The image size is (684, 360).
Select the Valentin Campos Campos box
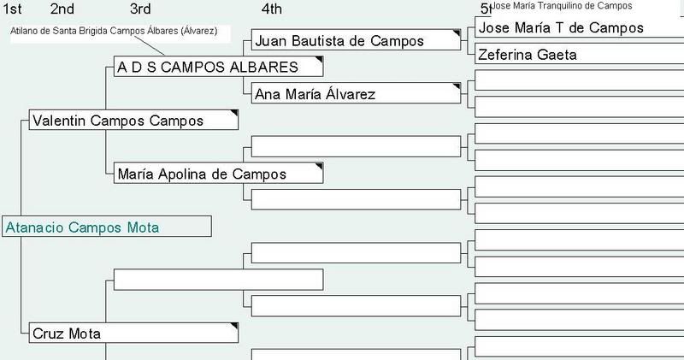click(x=132, y=121)
